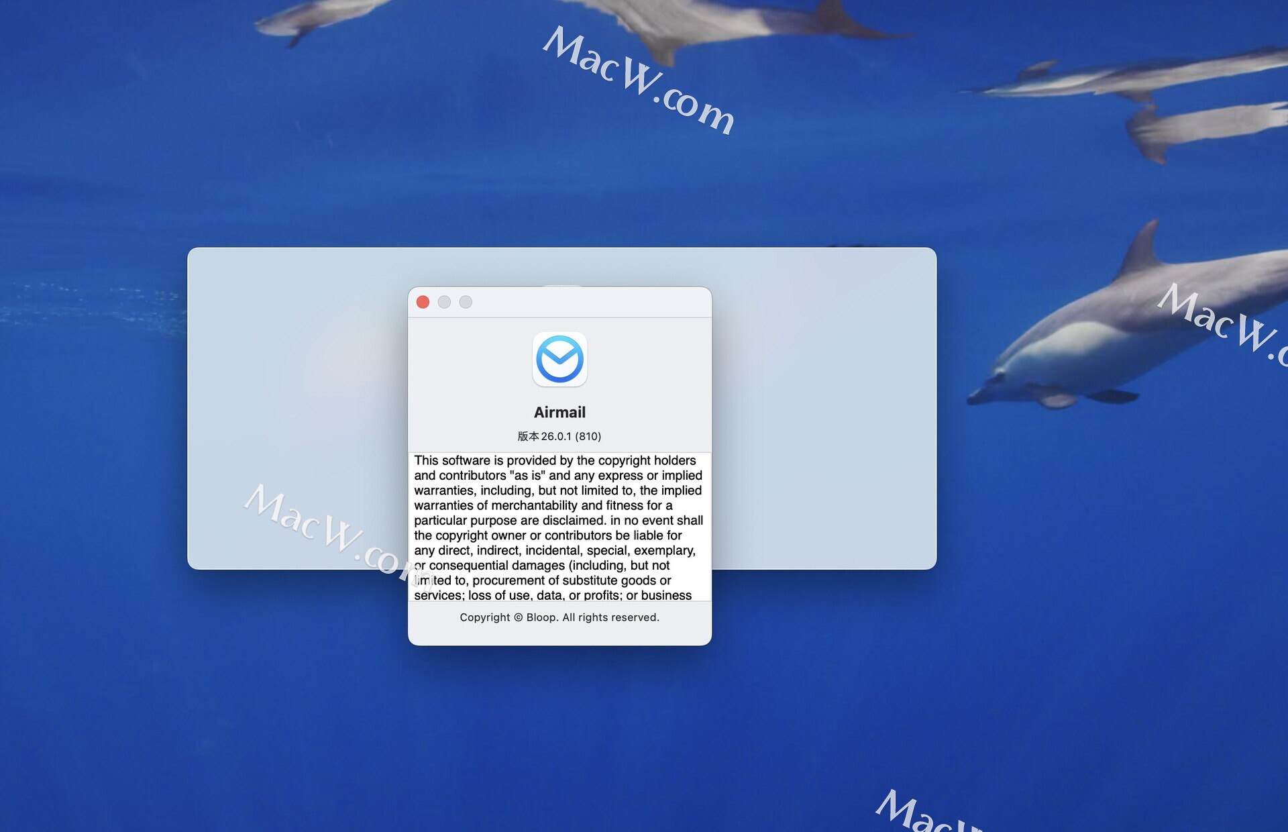Image resolution: width=1288 pixels, height=832 pixels.
Task: Click the text "particular purpose are disclaimed"
Action: 510,520
